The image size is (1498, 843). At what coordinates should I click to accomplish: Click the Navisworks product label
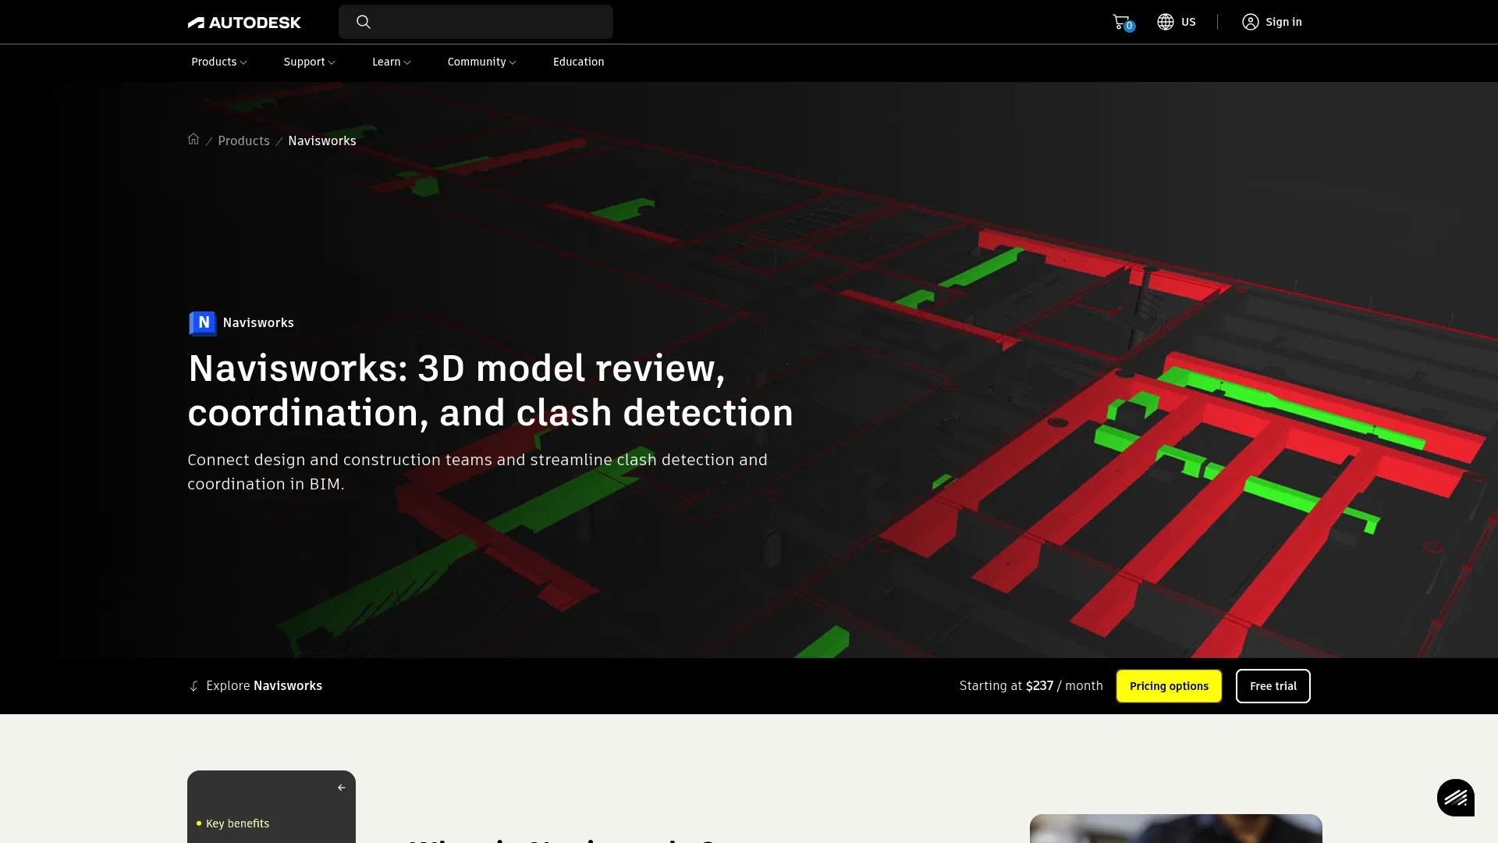coord(258,322)
